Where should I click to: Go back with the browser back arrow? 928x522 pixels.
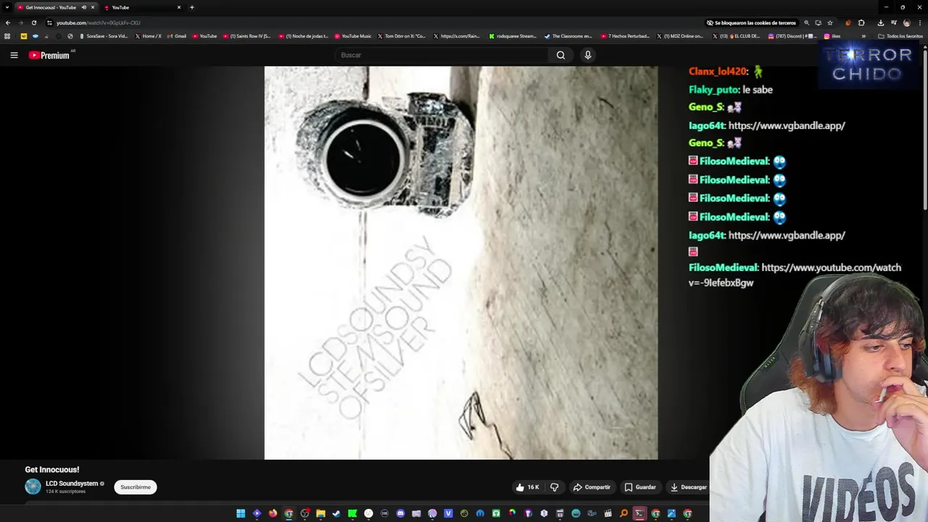[x=8, y=22]
